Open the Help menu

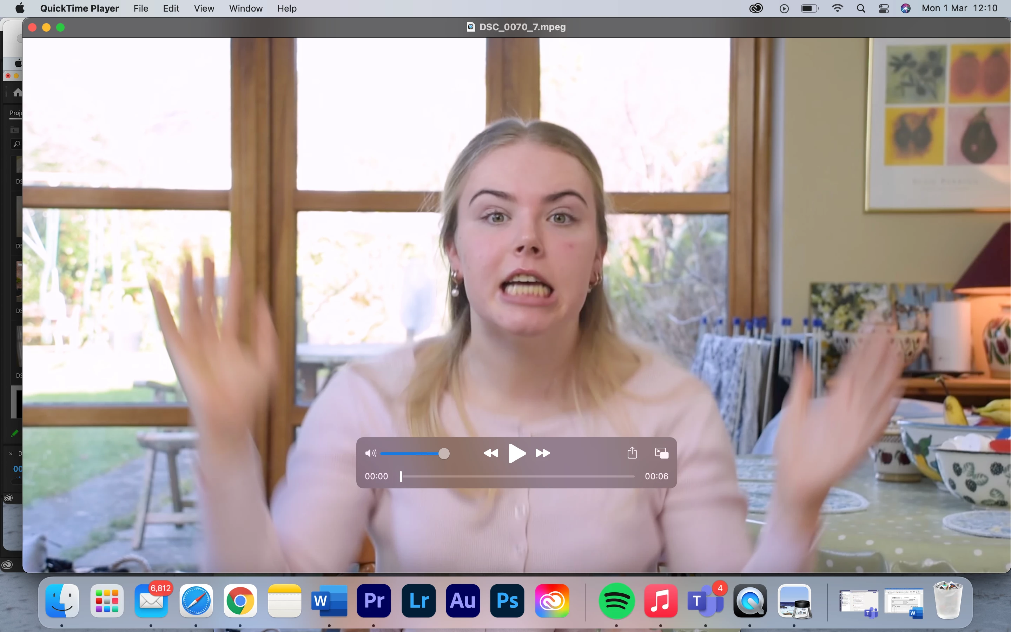(286, 8)
